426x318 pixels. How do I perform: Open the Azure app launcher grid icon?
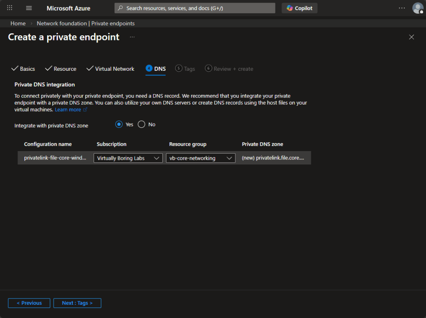coord(10,8)
